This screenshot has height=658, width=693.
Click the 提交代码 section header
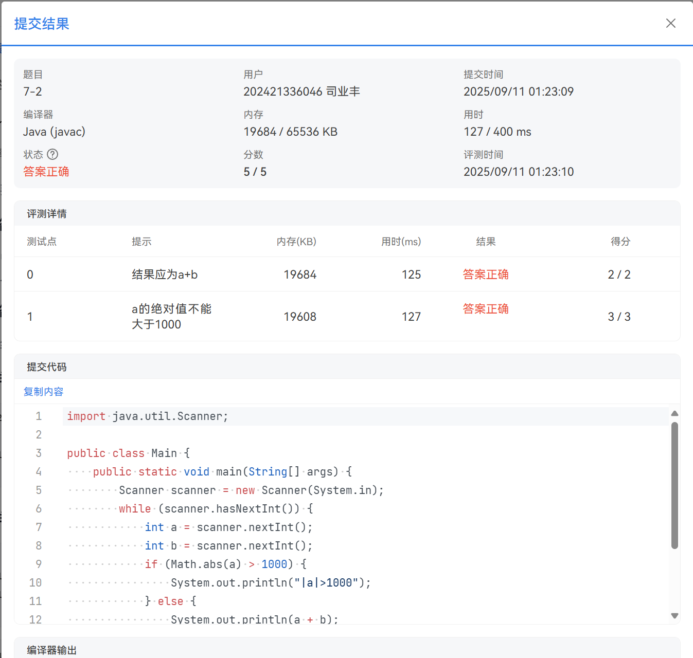46,367
